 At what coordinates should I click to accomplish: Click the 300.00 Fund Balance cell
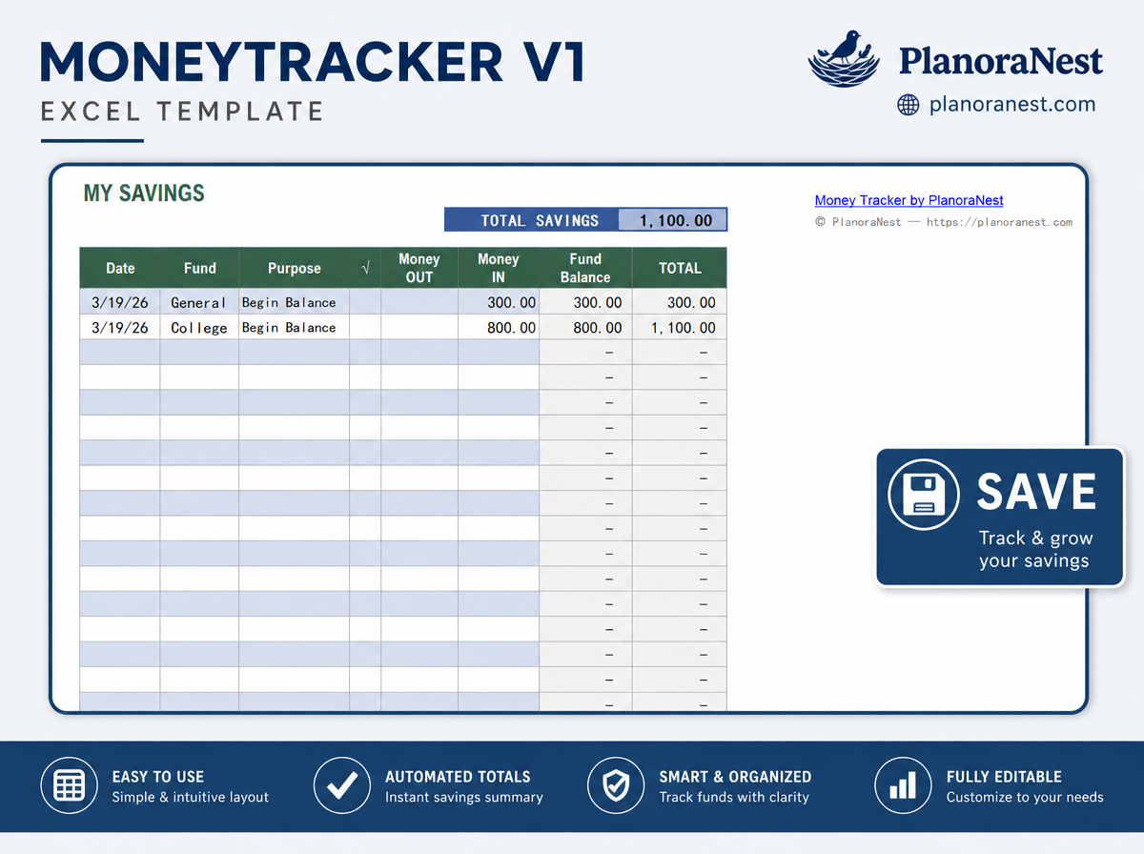(585, 302)
